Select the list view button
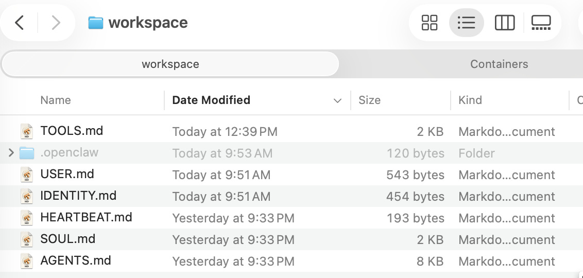583x278 pixels. (466, 23)
